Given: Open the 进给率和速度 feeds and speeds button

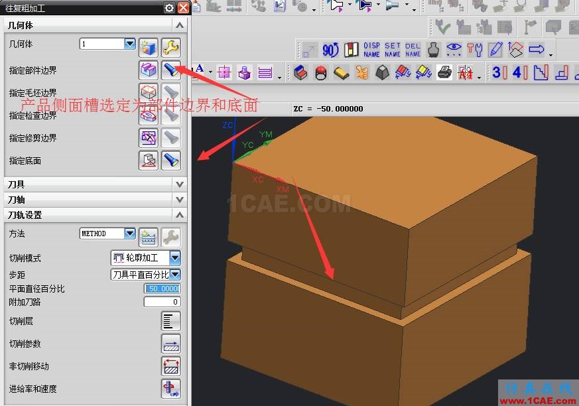Looking at the screenshot, I should (x=171, y=389).
